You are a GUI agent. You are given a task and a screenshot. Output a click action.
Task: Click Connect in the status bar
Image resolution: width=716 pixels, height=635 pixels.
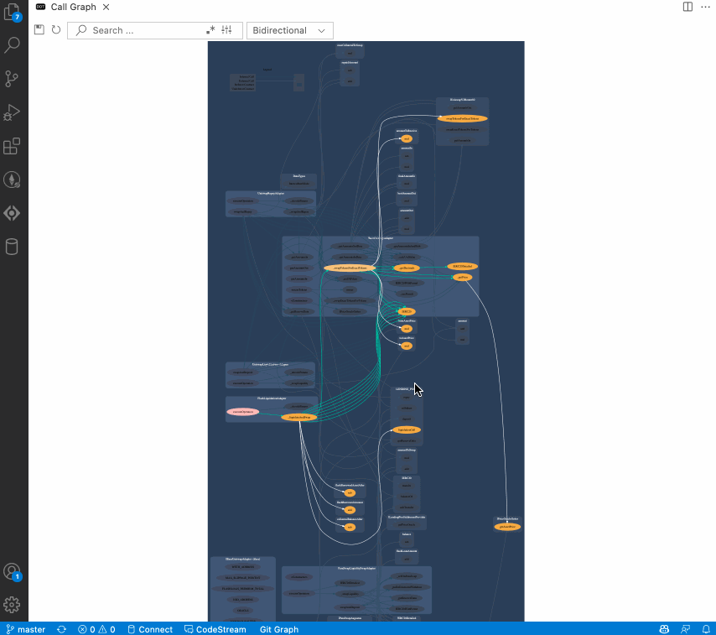[150, 629]
